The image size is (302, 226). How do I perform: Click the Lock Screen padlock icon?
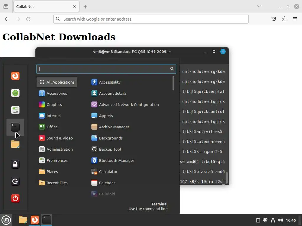pyautogui.click(x=15, y=164)
